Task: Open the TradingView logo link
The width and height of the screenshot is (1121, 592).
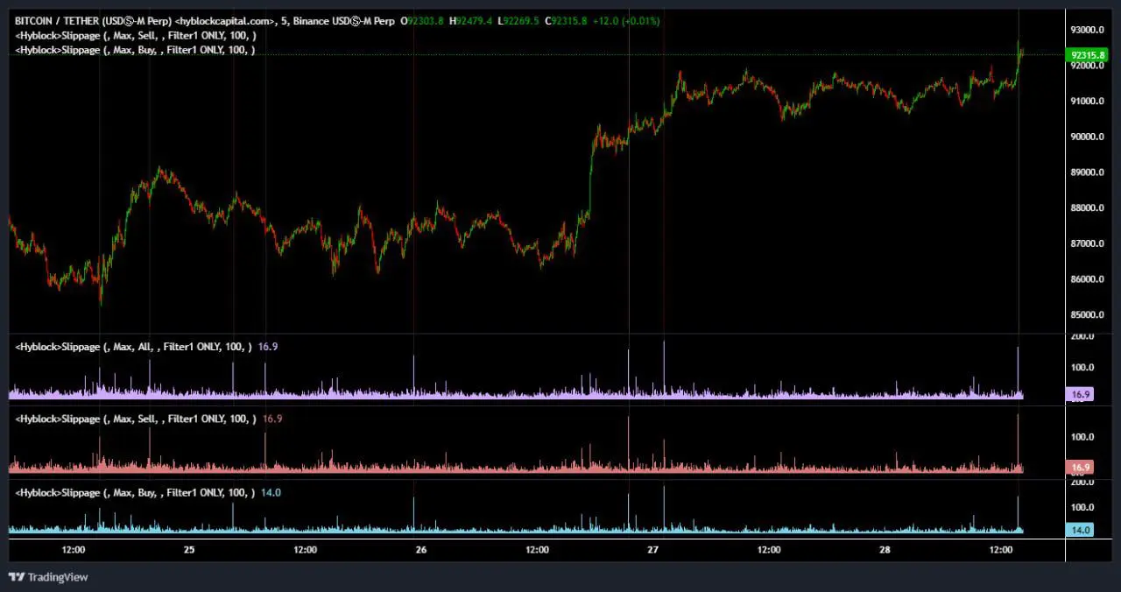Action: (48, 577)
